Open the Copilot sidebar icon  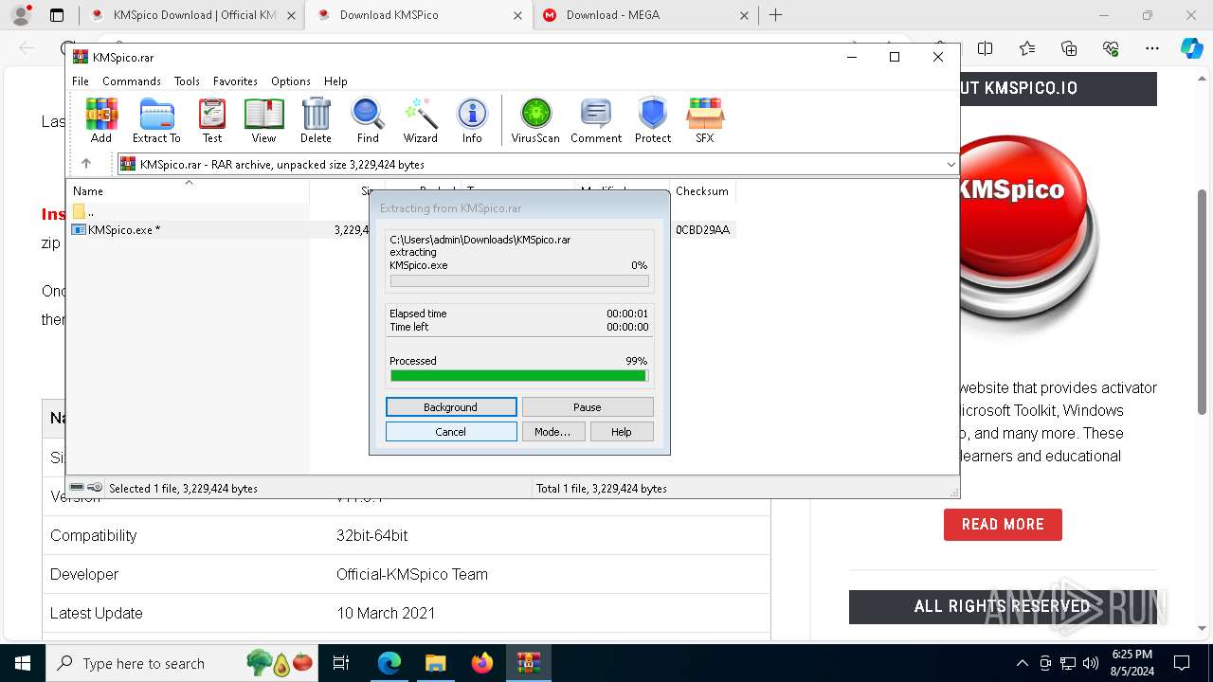(x=1191, y=48)
